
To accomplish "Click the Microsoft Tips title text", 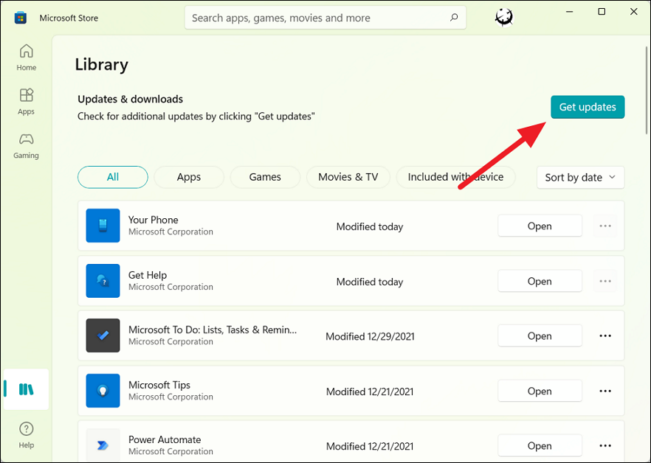I will pos(159,385).
